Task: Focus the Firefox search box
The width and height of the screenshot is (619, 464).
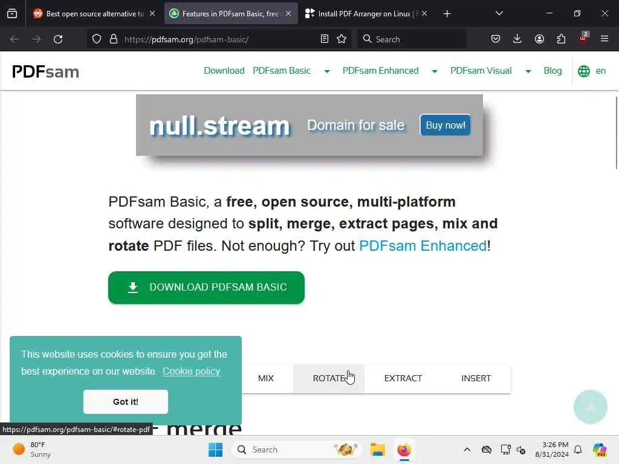Action: pyautogui.click(x=412, y=39)
